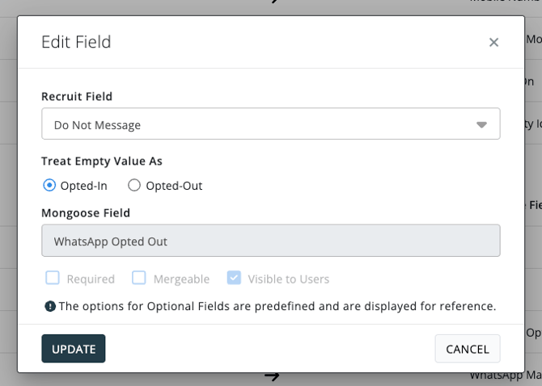Select the Opted-In radio button
The width and height of the screenshot is (542, 386).
(x=49, y=185)
